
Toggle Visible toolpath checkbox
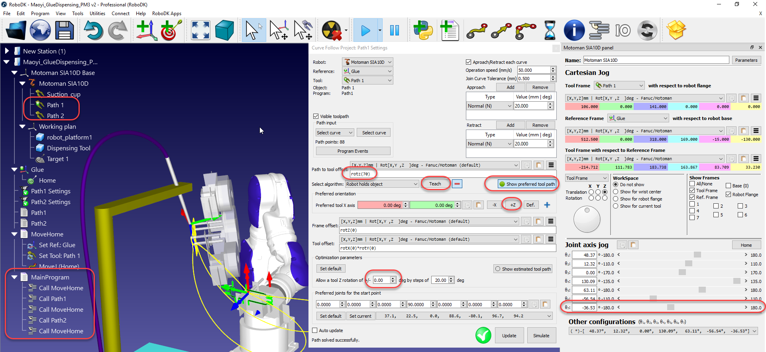pyautogui.click(x=316, y=116)
